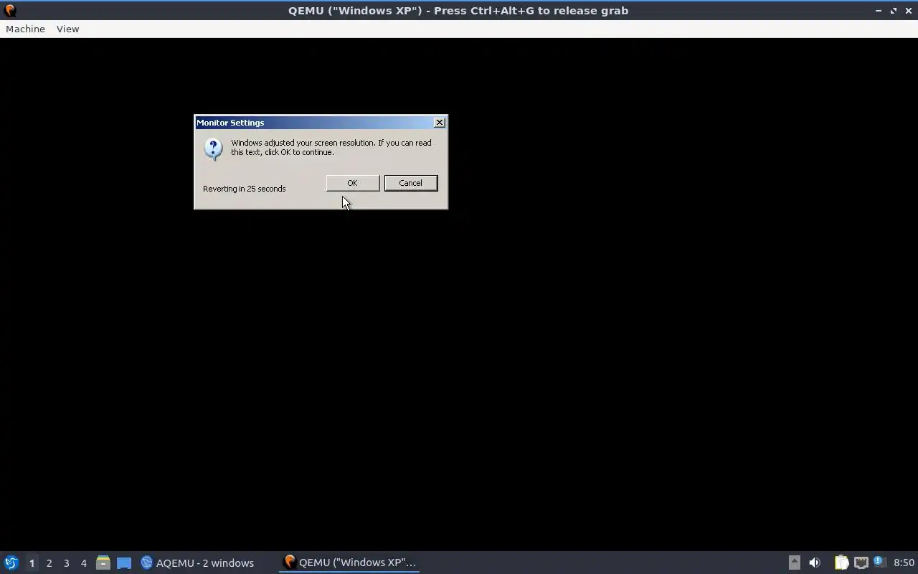Image resolution: width=918 pixels, height=574 pixels.
Task: Close the QEMU window
Action: tap(908, 11)
